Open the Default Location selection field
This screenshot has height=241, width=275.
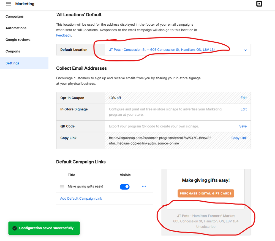point(162,50)
